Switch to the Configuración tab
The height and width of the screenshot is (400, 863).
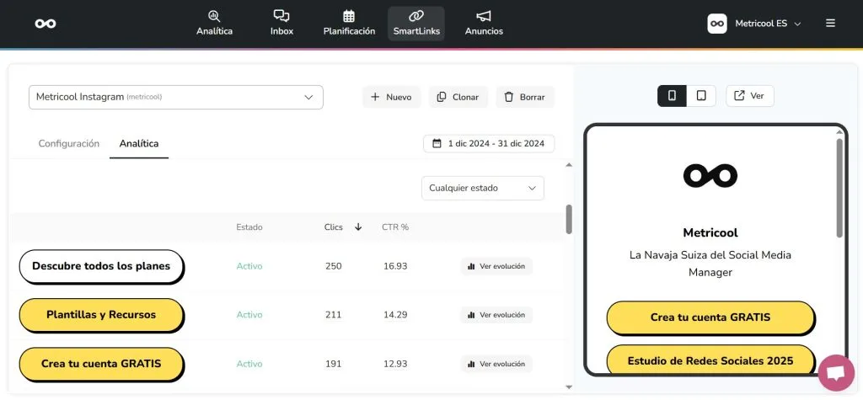coord(69,144)
